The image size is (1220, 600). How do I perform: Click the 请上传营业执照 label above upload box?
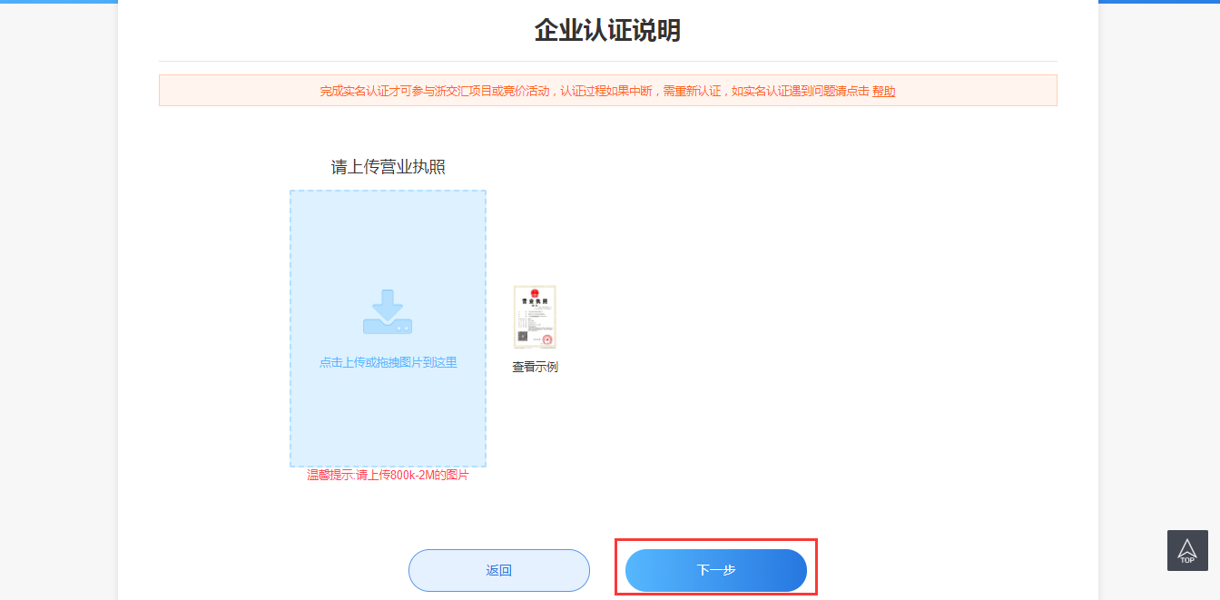click(388, 167)
